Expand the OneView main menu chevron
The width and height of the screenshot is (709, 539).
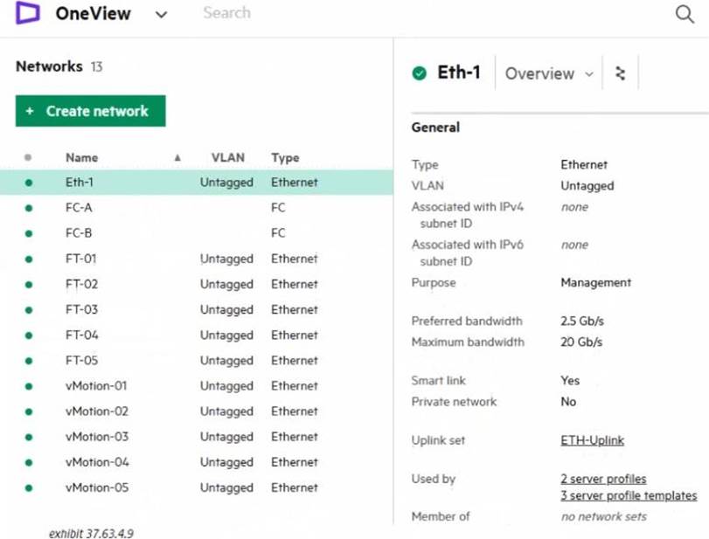click(x=161, y=14)
